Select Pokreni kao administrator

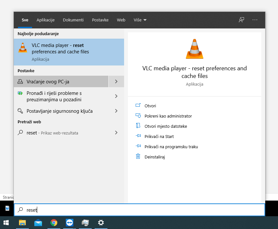click(168, 116)
